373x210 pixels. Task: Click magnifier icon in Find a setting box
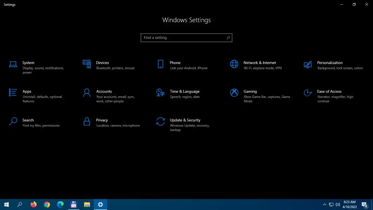pos(228,38)
